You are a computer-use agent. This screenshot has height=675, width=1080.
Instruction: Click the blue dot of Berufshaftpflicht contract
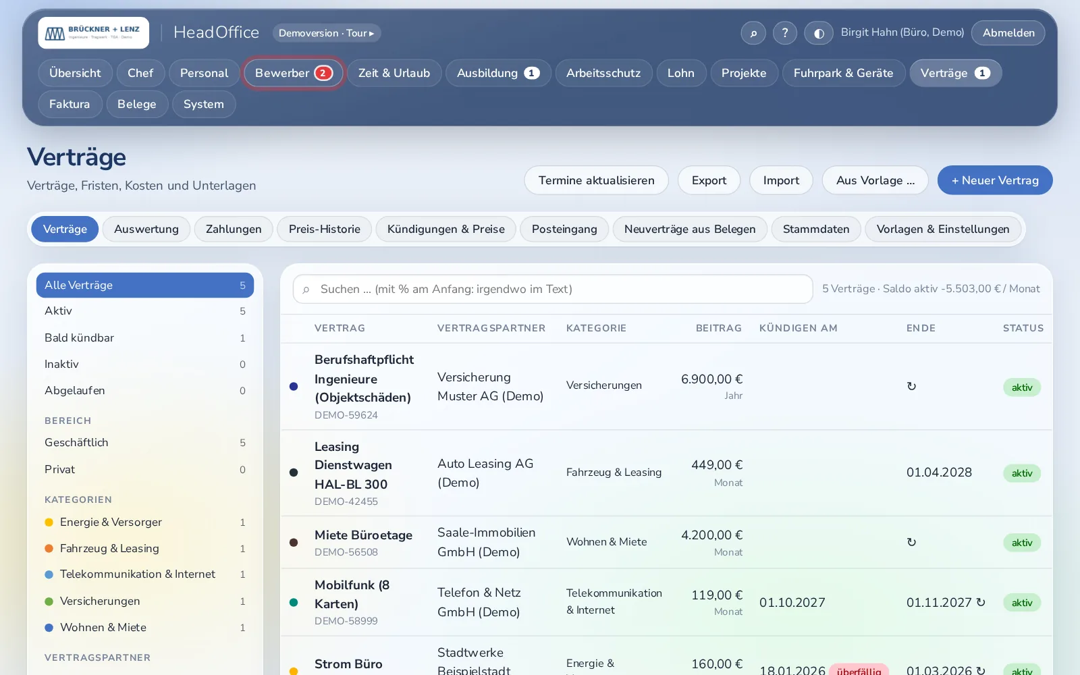[294, 387]
